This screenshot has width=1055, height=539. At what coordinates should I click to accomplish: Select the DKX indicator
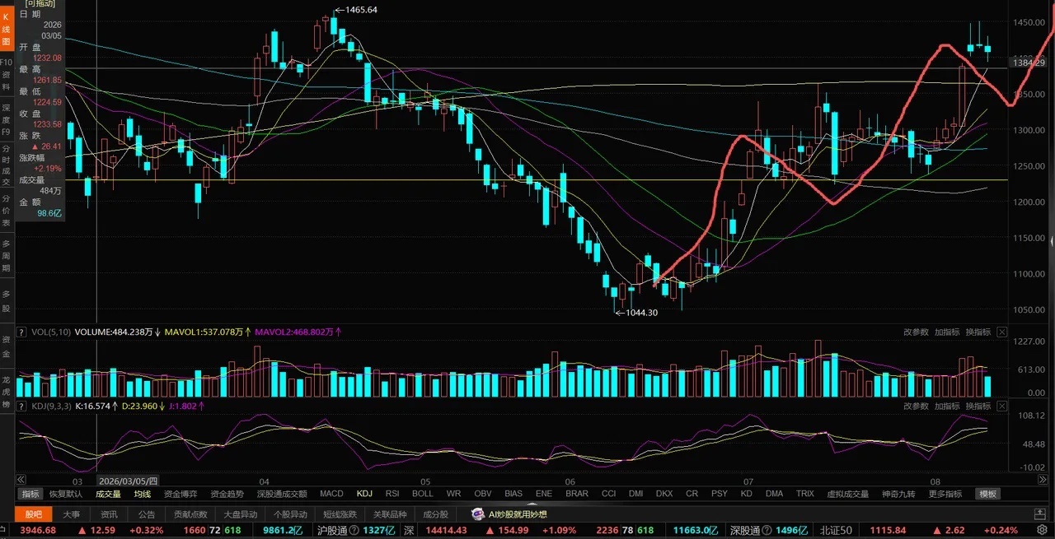pos(664,494)
